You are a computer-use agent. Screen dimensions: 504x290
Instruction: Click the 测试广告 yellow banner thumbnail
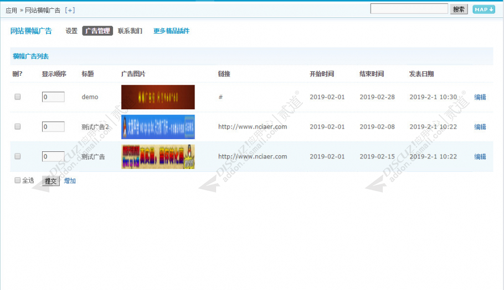(x=158, y=157)
